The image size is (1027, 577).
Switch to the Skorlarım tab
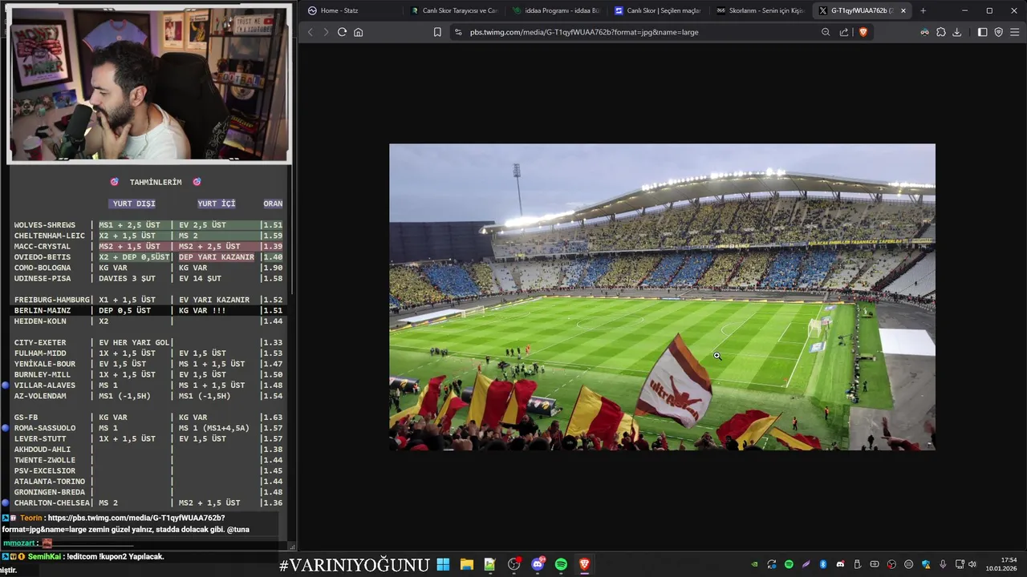(x=760, y=10)
